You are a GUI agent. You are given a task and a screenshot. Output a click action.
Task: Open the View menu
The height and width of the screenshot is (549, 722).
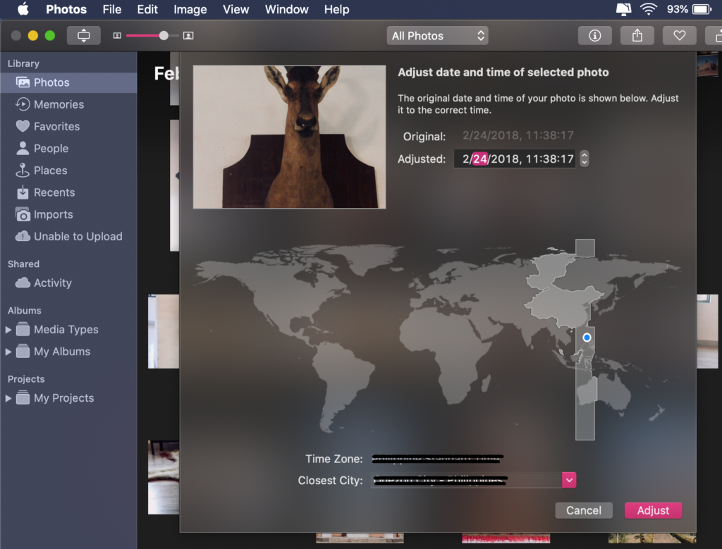pos(235,9)
